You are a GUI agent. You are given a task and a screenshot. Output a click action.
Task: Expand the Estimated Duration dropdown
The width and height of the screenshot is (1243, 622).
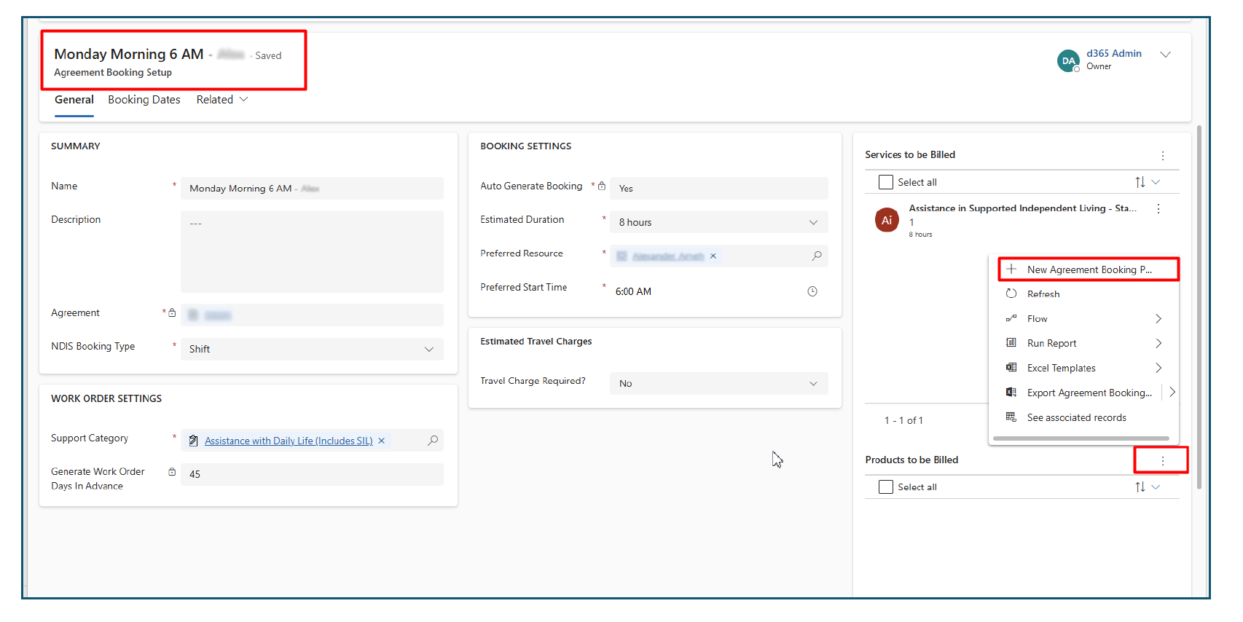(x=813, y=222)
